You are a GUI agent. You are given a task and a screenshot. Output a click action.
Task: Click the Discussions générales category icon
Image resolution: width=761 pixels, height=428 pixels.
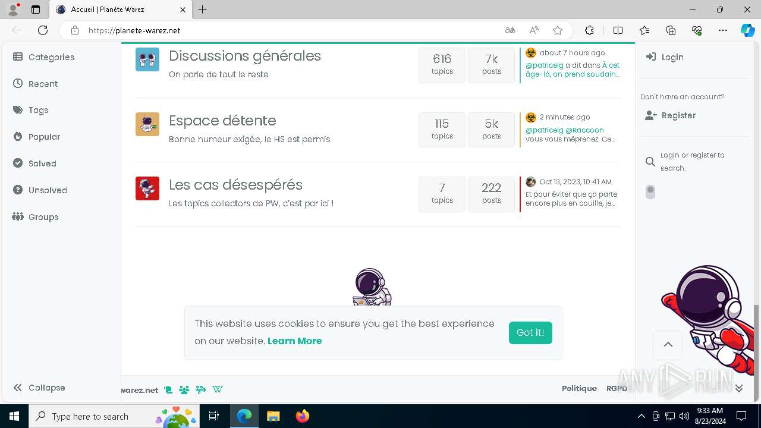[147, 59]
